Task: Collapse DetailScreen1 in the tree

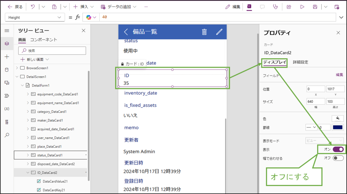Action: tap(17, 77)
